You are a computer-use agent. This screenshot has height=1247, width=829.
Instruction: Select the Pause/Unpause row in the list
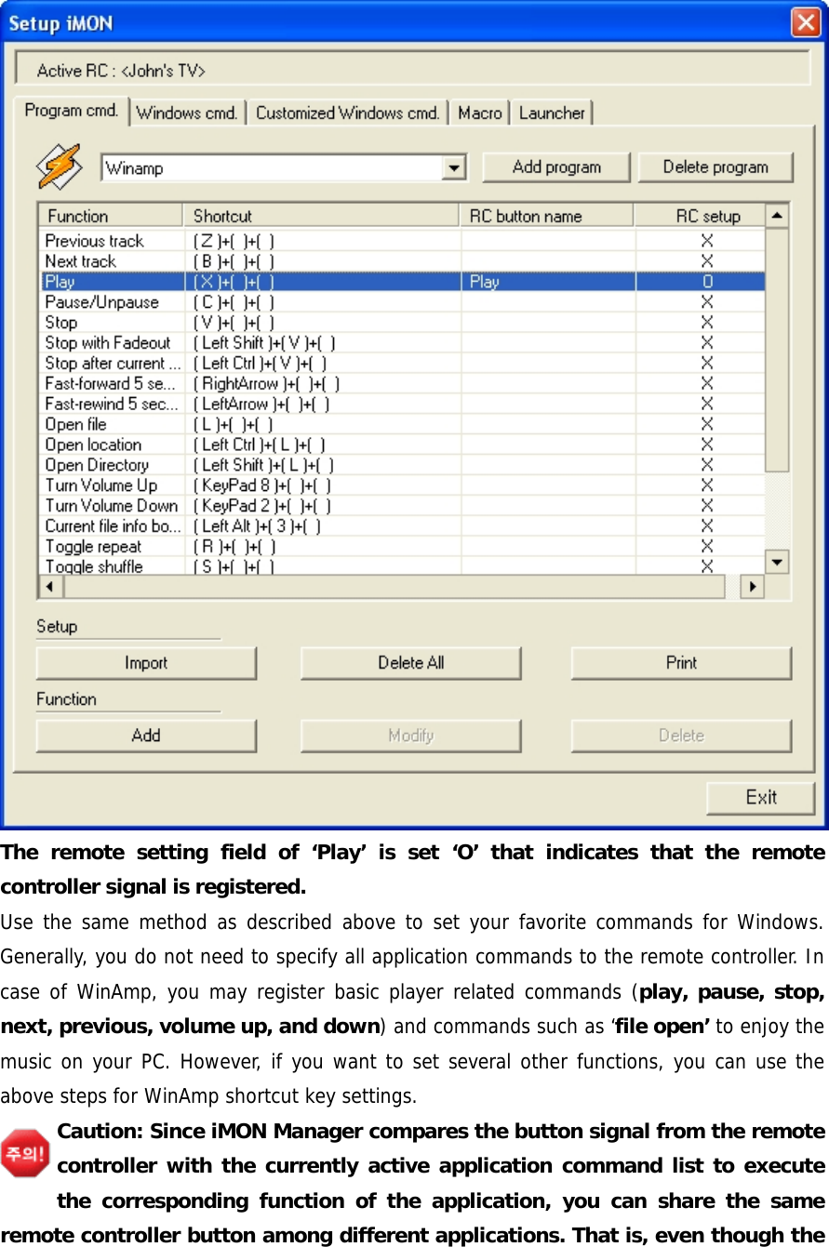coord(112,301)
